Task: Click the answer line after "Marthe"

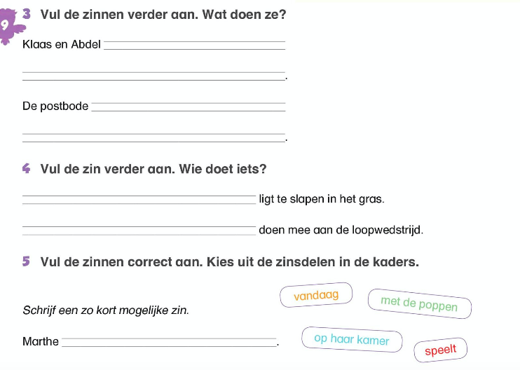Action: [169, 342]
